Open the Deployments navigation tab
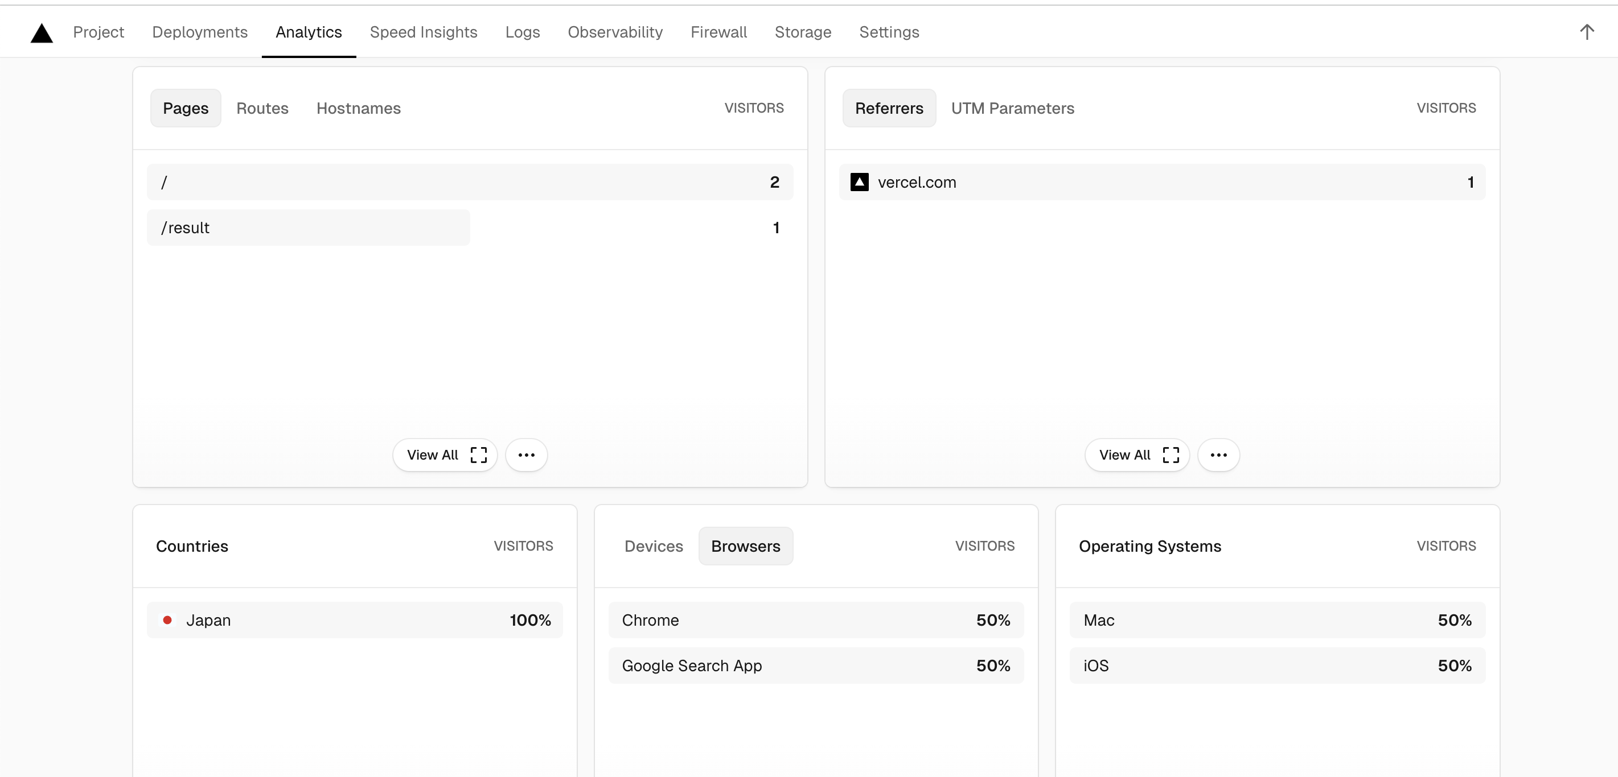Screen dimensions: 1618x777 click(200, 32)
